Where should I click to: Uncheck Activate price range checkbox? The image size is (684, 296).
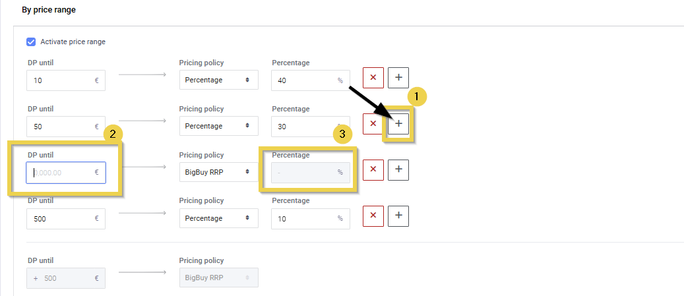point(30,42)
